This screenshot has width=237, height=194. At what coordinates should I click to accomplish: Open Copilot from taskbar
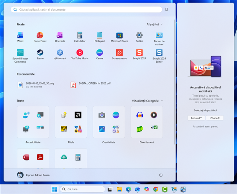coord(146,189)
